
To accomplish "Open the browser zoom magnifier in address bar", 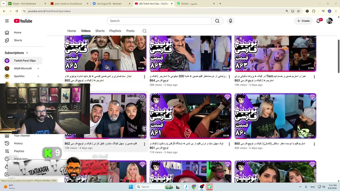I will (287, 11).
